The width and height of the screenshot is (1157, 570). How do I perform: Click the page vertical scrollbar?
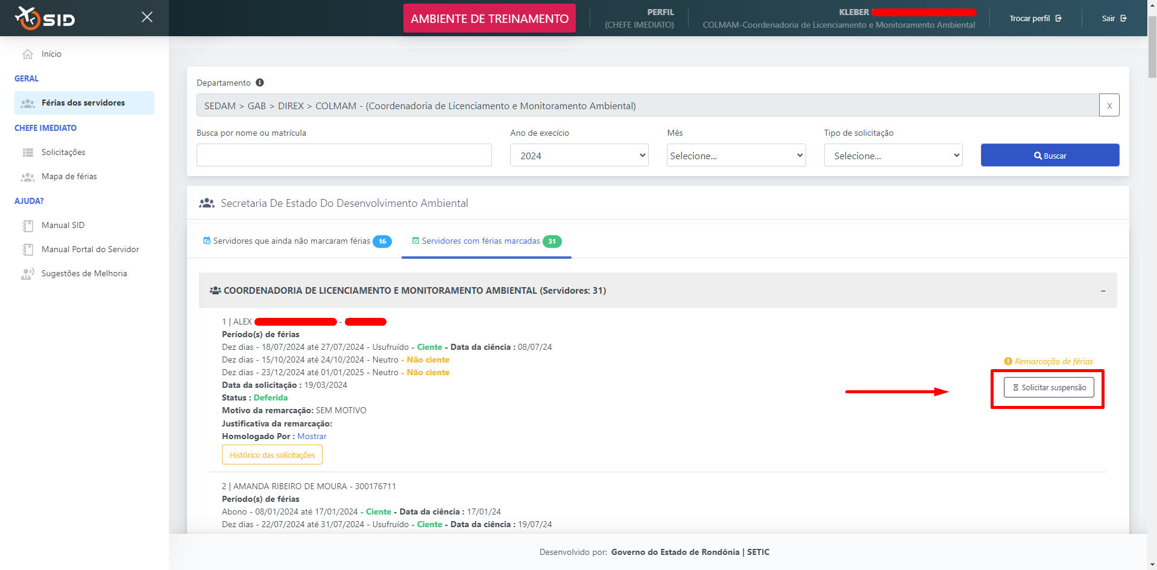click(x=1152, y=48)
